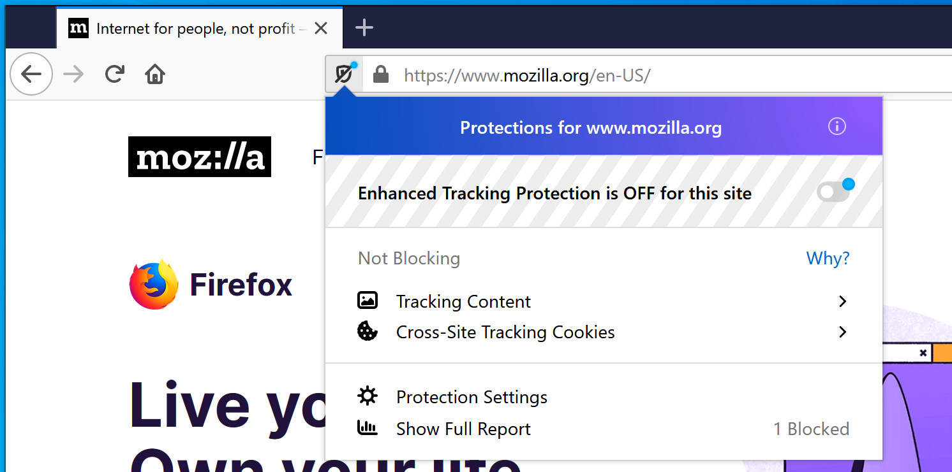Expand the Tracking Content chevron
Screen dimensions: 952x472
(843, 301)
